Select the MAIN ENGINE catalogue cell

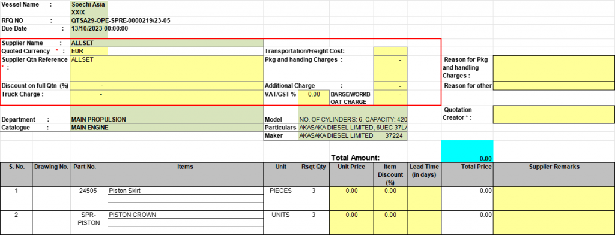click(x=167, y=128)
